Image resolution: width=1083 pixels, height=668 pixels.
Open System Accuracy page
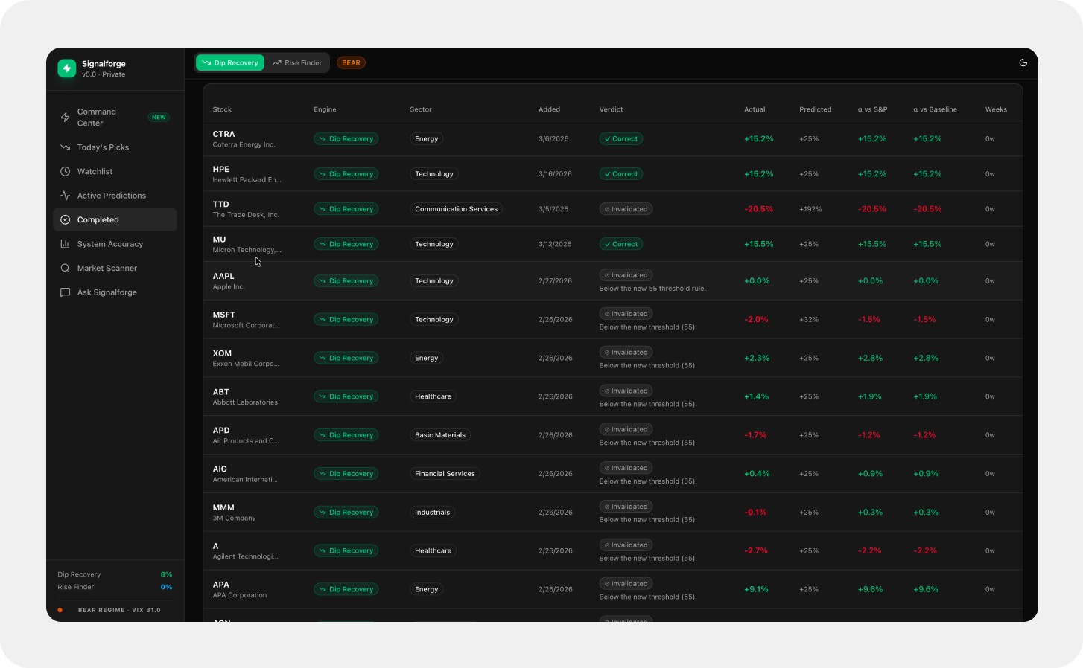[x=115, y=244]
